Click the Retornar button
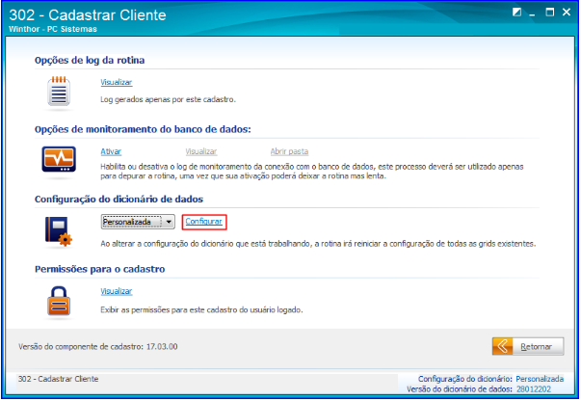Image resolution: width=581 pixels, height=401 pixels. click(x=528, y=346)
